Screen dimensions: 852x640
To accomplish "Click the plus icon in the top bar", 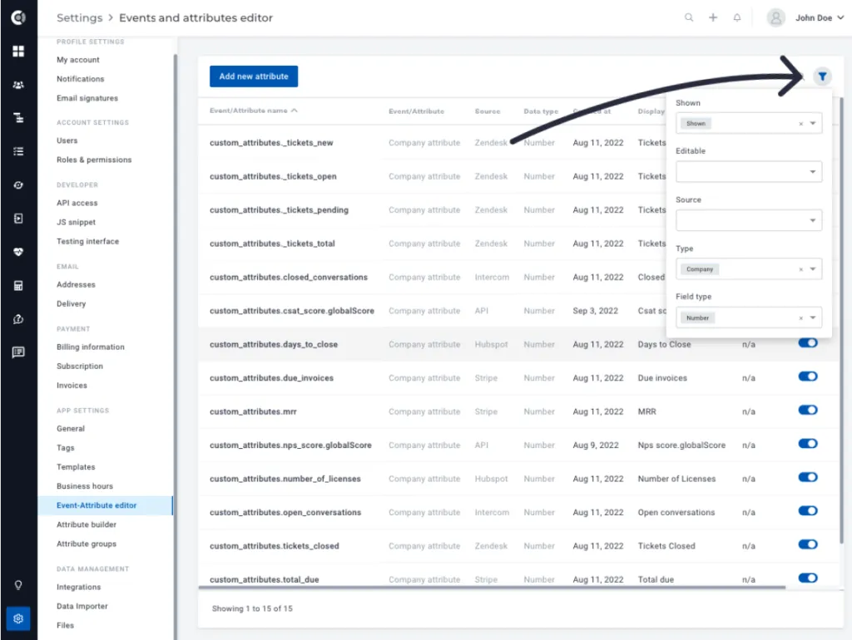I will [713, 17].
